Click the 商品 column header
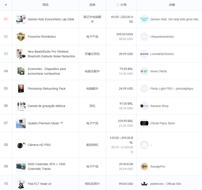This screenshot has width=202, height=190. pos(45,5)
